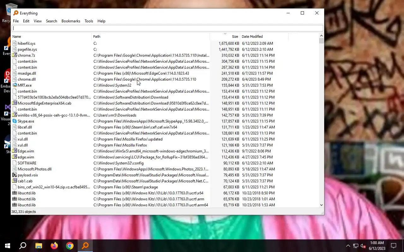Sort results by the Size column header
This screenshot has width=404, height=252.
225,37
